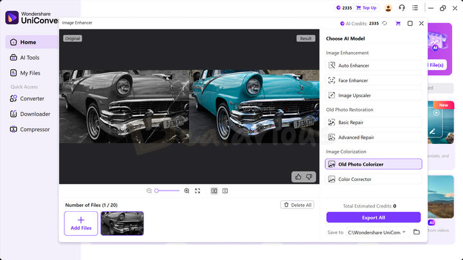
Task: Fit image to screen icon
Action: click(197, 191)
